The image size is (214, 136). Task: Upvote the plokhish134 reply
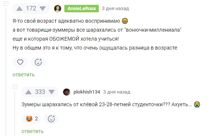point(28,92)
